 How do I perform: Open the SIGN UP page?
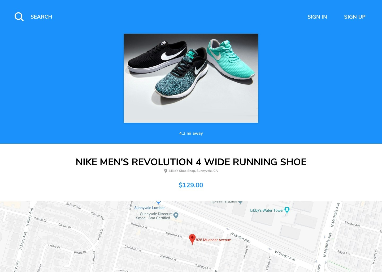pyautogui.click(x=355, y=17)
